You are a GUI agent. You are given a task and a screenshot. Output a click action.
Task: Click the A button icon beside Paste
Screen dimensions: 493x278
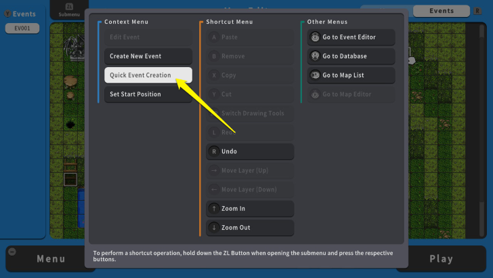pos(214,37)
